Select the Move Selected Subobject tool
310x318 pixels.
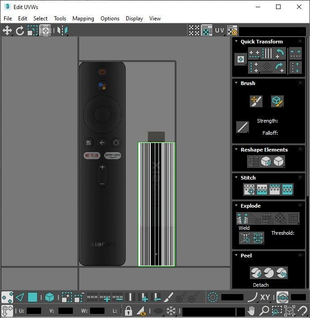[x=7, y=30]
